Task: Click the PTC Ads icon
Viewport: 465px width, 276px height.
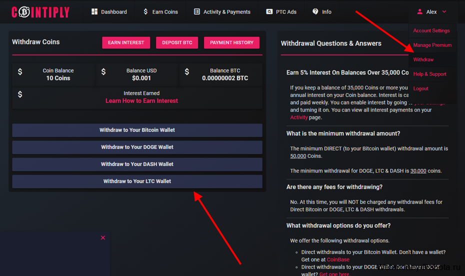Action: coord(269,11)
